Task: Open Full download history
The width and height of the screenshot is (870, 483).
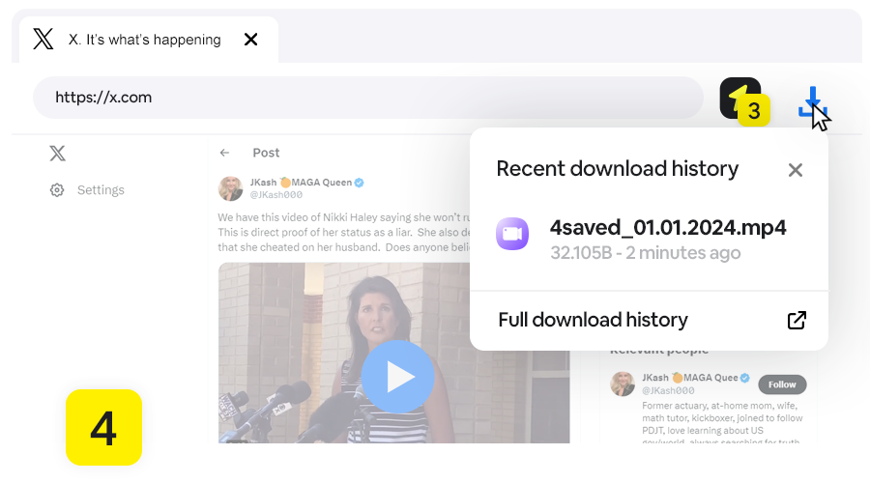Action: [x=593, y=320]
